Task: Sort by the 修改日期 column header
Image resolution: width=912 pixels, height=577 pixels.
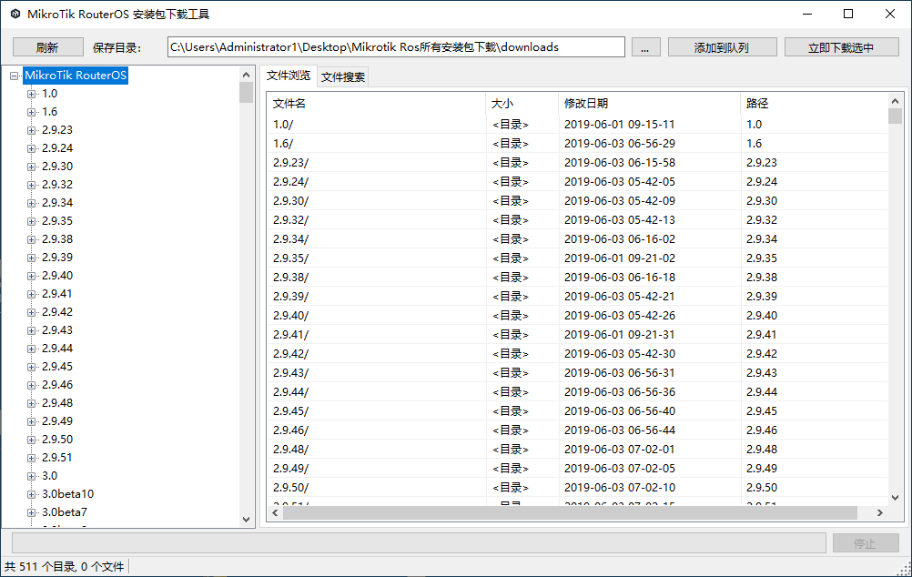Action: [649, 104]
